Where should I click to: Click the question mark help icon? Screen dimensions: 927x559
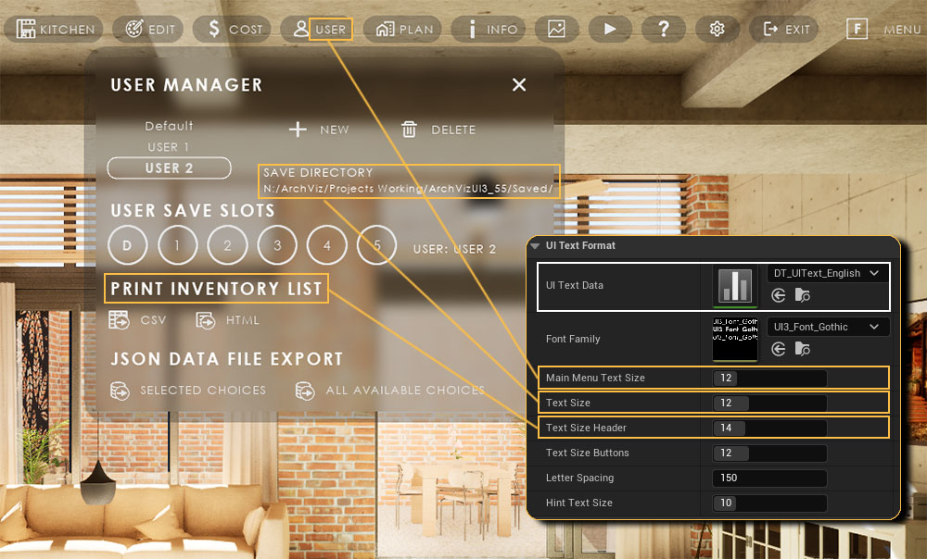tap(664, 29)
